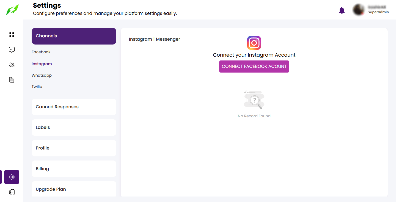The image size is (396, 202).
Task: Open the Billing settings section
Action: [x=74, y=169]
